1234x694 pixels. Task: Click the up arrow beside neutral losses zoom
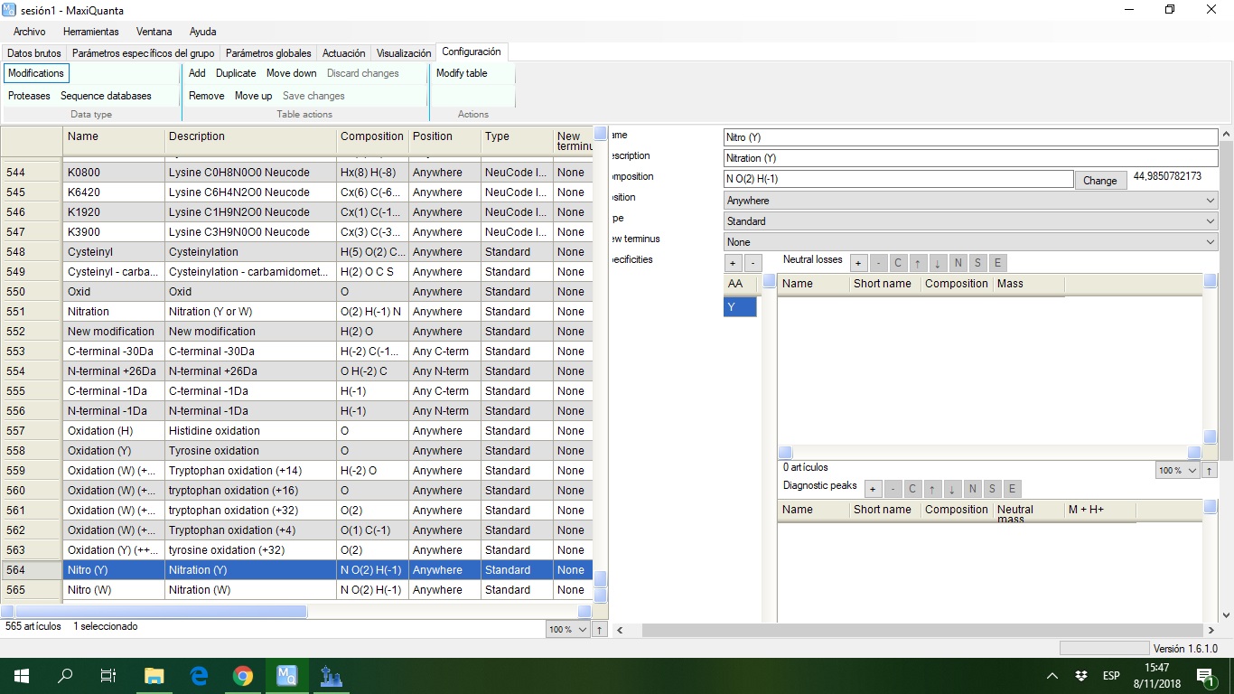tap(1210, 471)
